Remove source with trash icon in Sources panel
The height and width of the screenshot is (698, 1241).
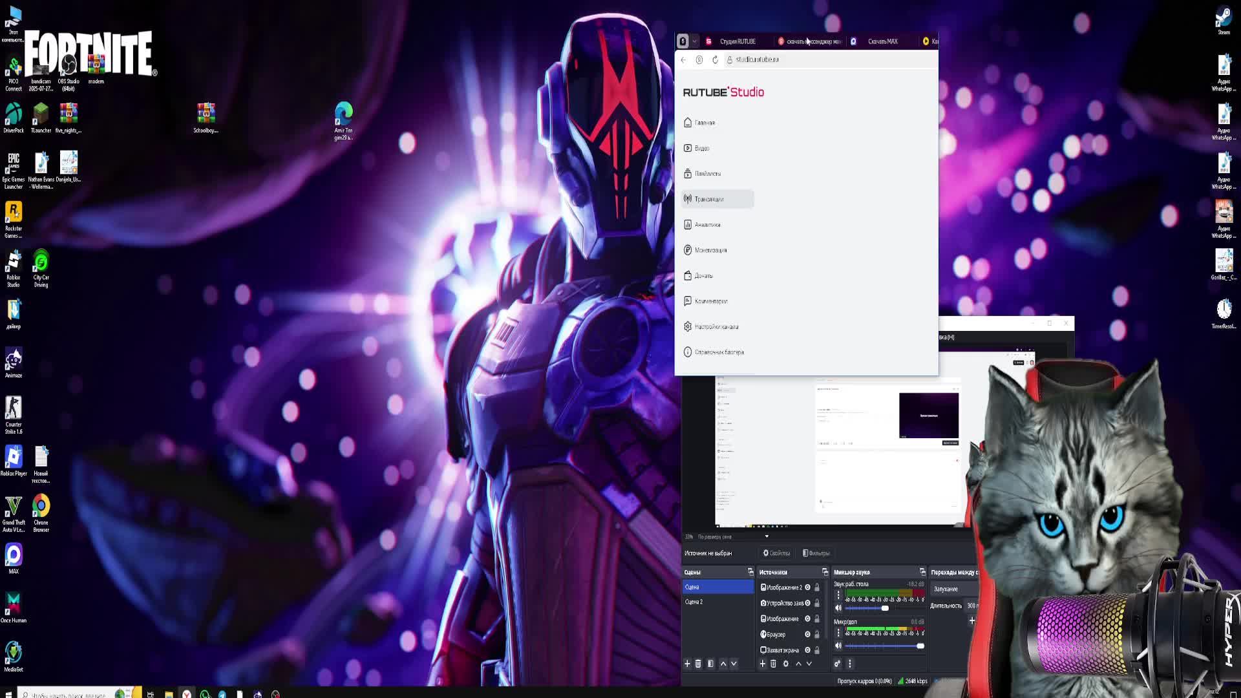click(773, 664)
